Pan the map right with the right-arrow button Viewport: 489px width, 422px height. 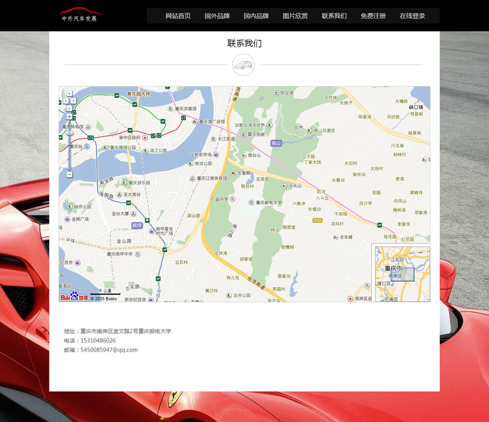pyautogui.click(x=73, y=101)
